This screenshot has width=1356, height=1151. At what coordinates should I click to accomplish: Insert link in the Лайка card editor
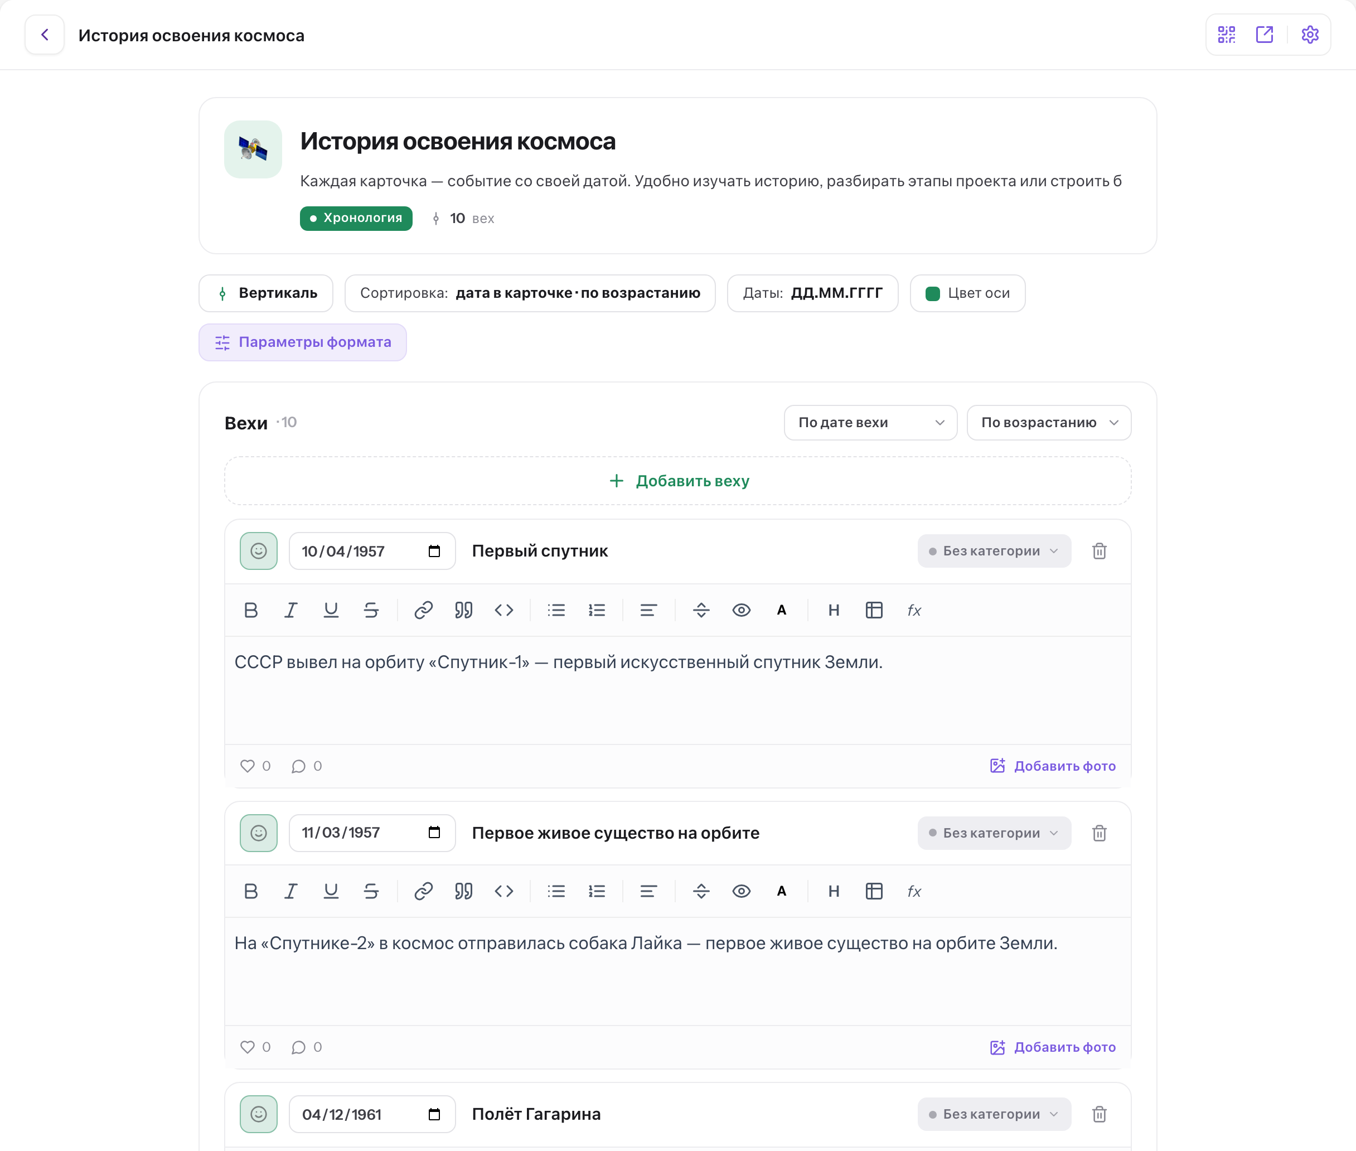coord(423,891)
